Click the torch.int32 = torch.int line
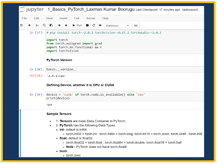The image size is (217, 164). click(x=134, y=134)
